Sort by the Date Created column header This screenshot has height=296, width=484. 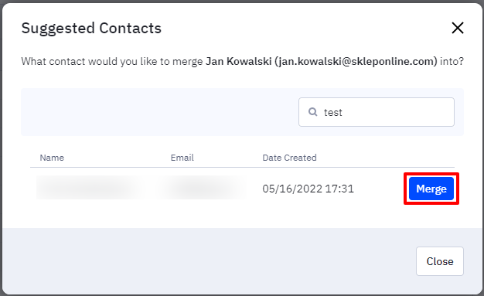[289, 158]
